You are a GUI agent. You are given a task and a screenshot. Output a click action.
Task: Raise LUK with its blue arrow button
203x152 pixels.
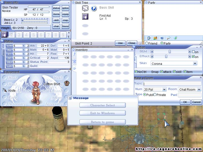24,66
